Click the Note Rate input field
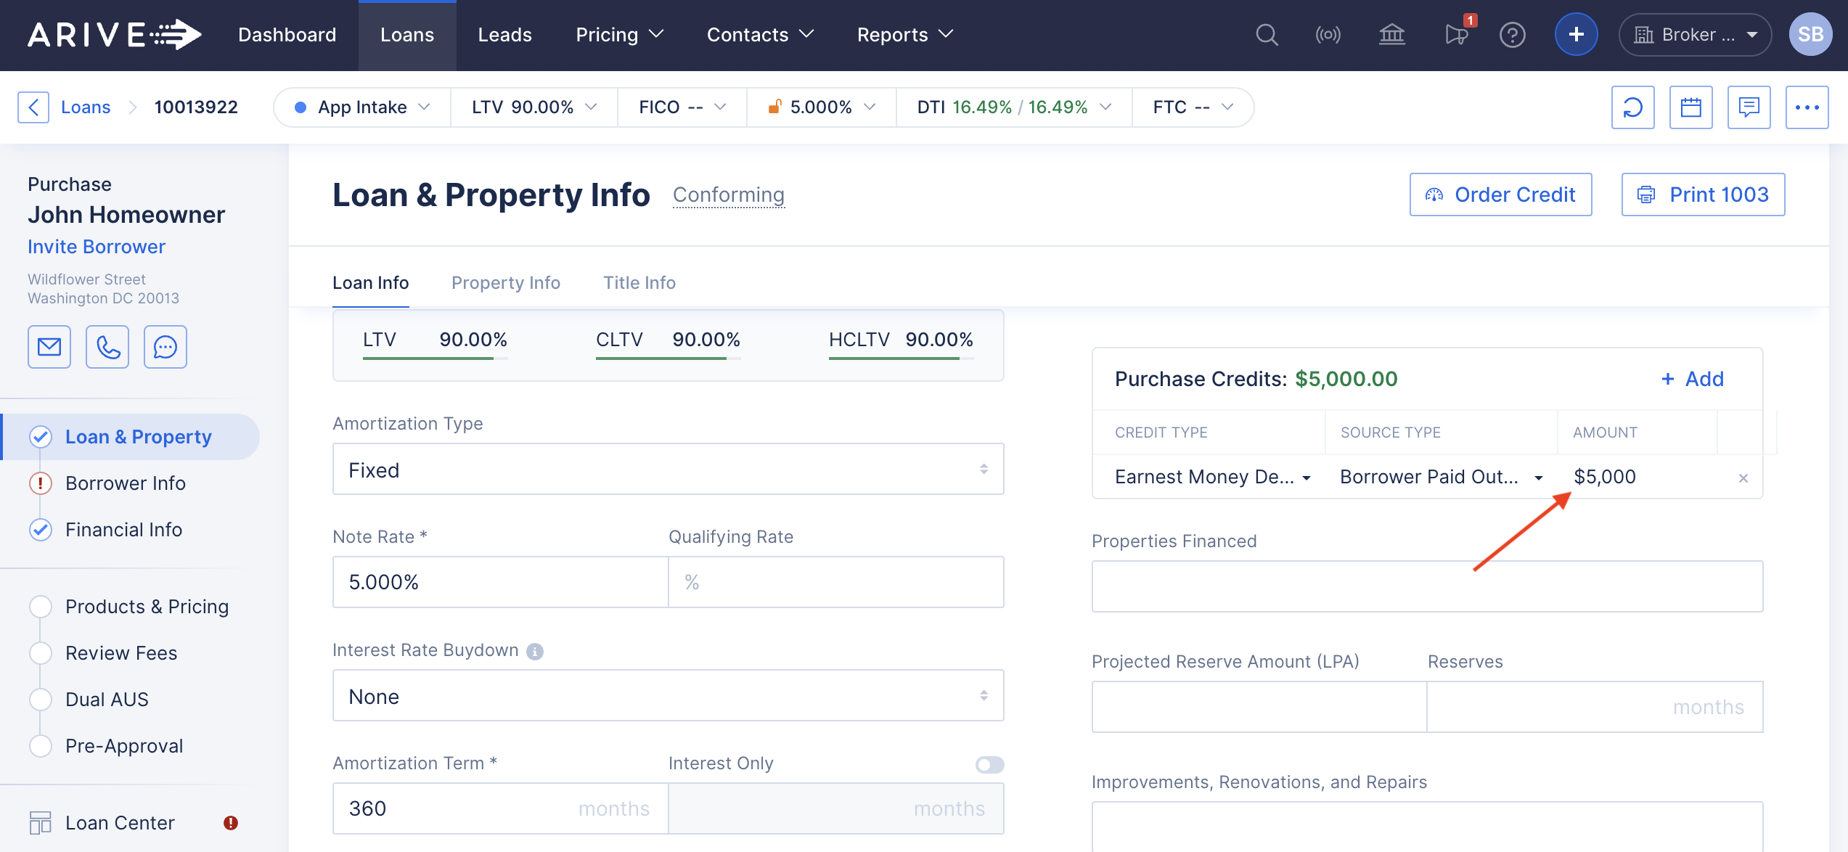The width and height of the screenshot is (1848, 852). (499, 582)
